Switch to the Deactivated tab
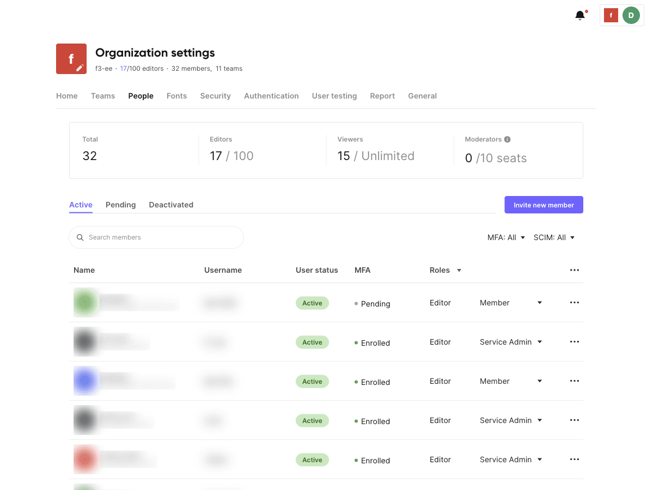This screenshot has width=653, height=490. coord(171,205)
